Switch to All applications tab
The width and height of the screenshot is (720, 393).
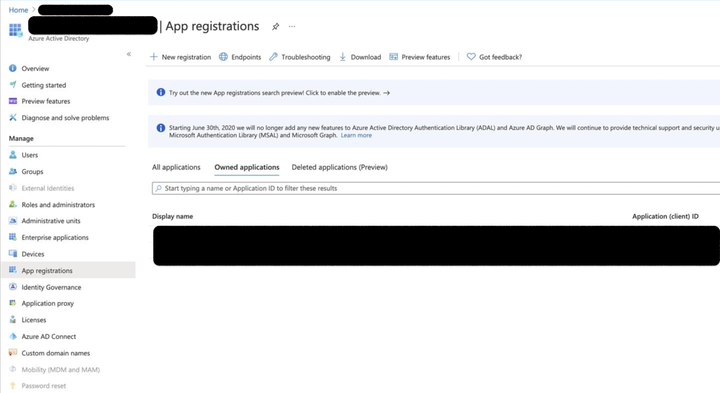(176, 167)
